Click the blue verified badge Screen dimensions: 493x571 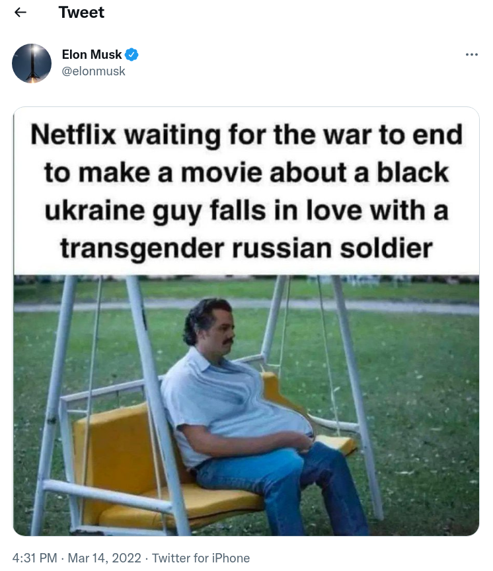coord(132,55)
